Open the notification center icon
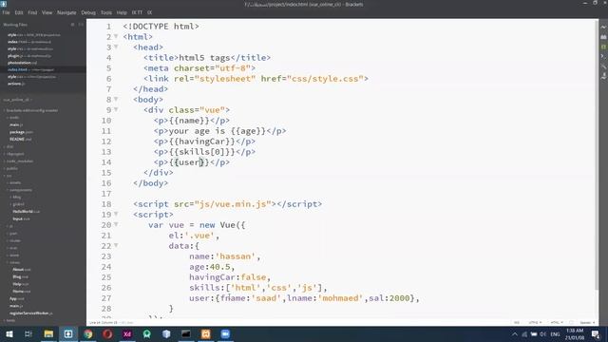608x342 pixels. click(x=596, y=333)
